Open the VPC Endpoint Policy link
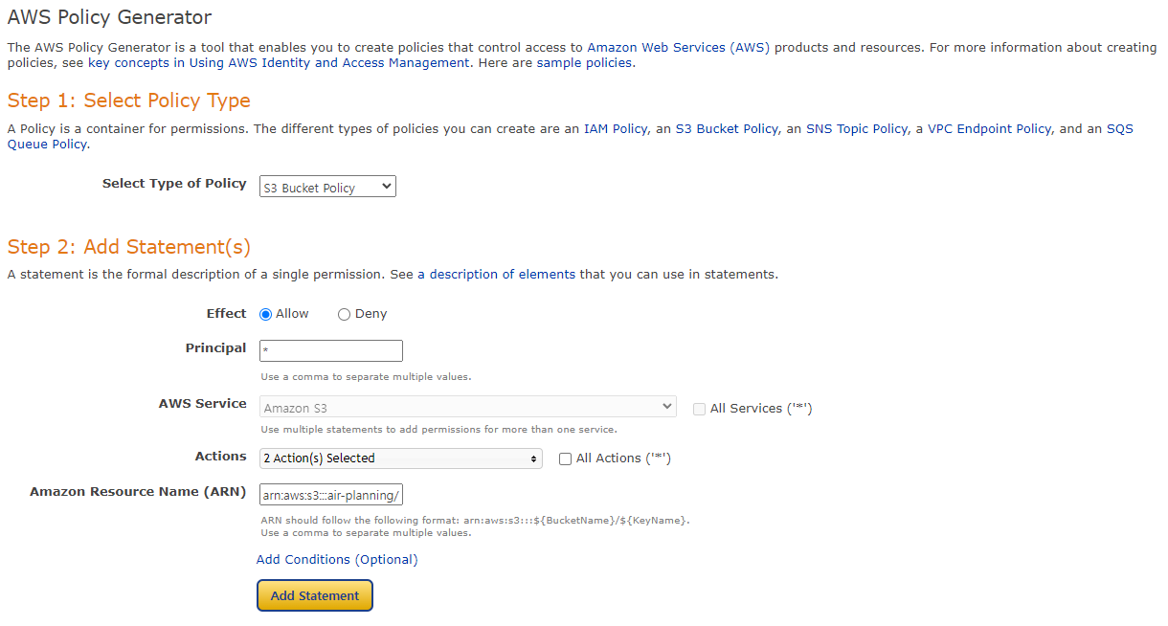The width and height of the screenshot is (1168, 626). click(x=990, y=128)
